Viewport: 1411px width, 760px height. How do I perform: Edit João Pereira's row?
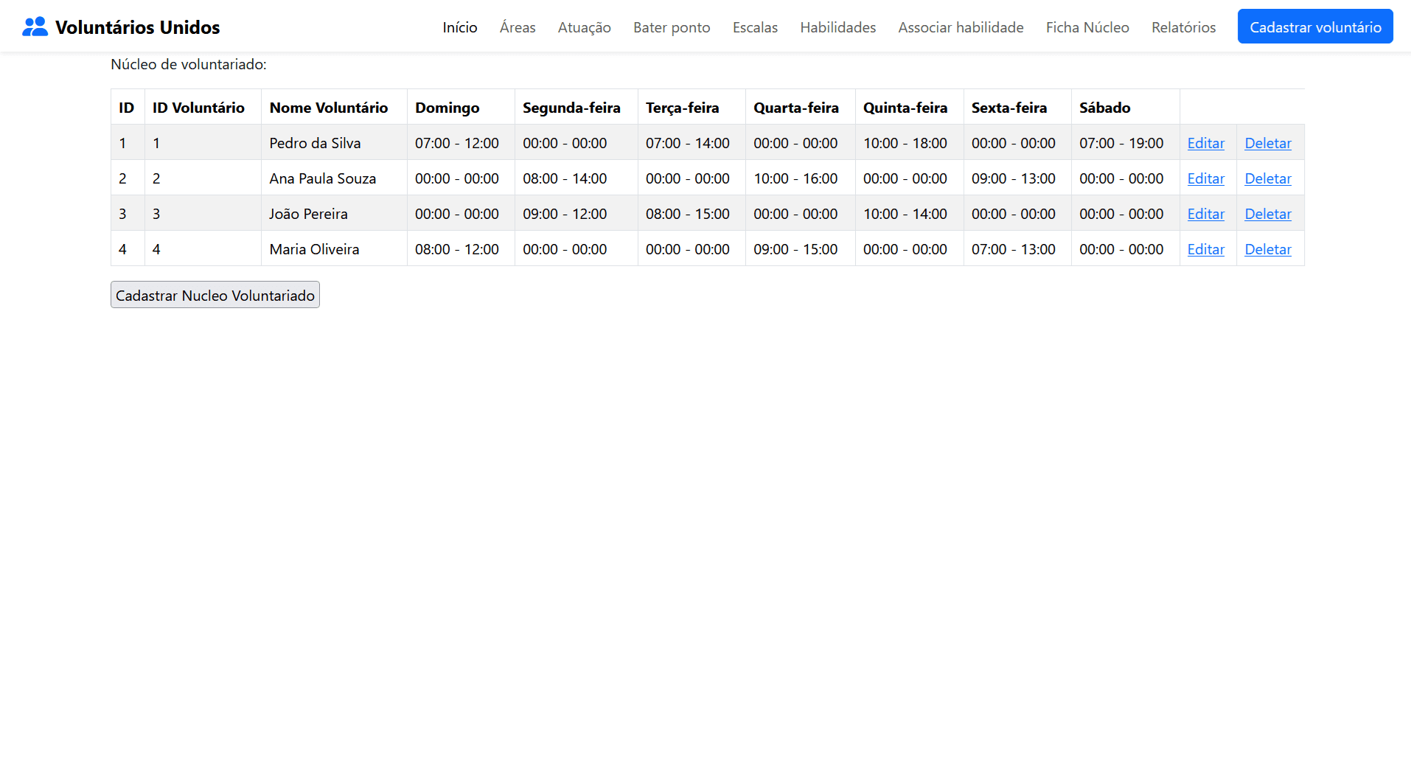pos(1205,214)
